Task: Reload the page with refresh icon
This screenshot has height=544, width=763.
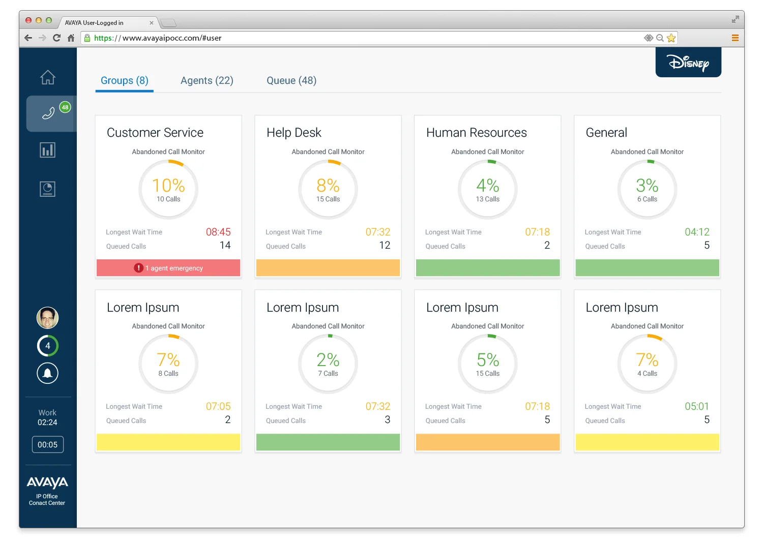Action: click(x=56, y=38)
